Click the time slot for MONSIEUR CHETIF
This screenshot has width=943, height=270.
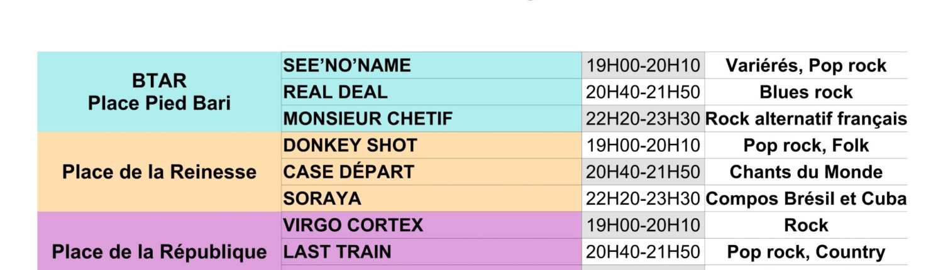(x=642, y=119)
